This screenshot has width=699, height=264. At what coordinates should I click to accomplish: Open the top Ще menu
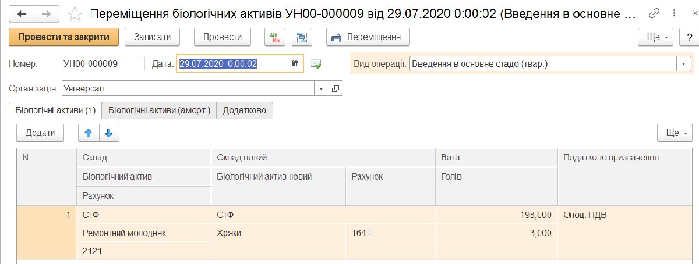656,37
